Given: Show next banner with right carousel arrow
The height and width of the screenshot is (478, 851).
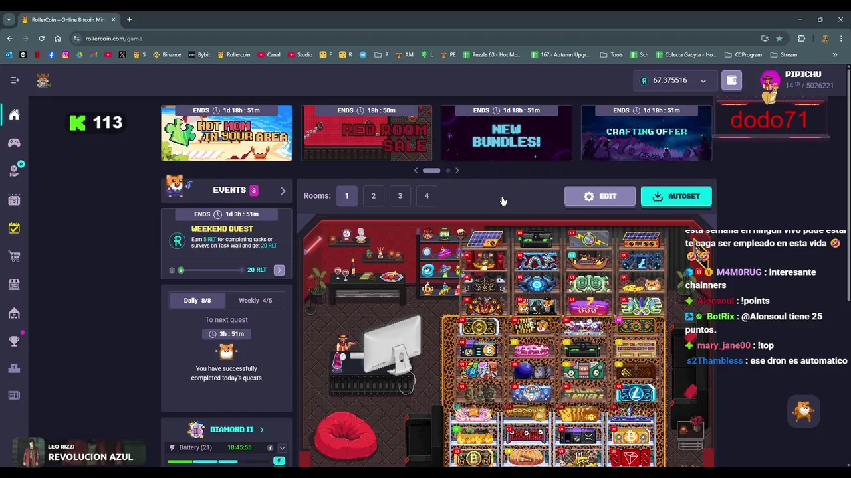Looking at the screenshot, I should click(457, 171).
